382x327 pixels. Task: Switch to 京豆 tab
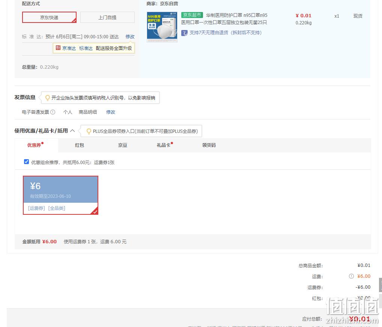coord(123,145)
